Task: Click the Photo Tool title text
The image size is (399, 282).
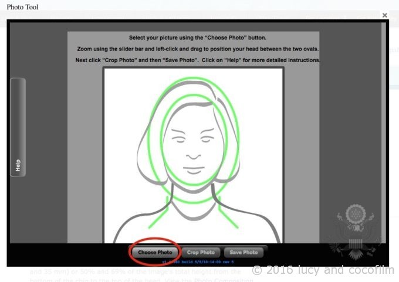Action: click(x=22, y=6)
